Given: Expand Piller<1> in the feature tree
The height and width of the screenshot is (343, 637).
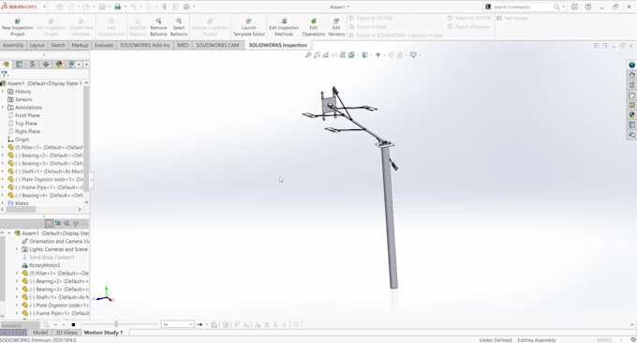Looking at the screenshot, I should [x=3, y=147].
